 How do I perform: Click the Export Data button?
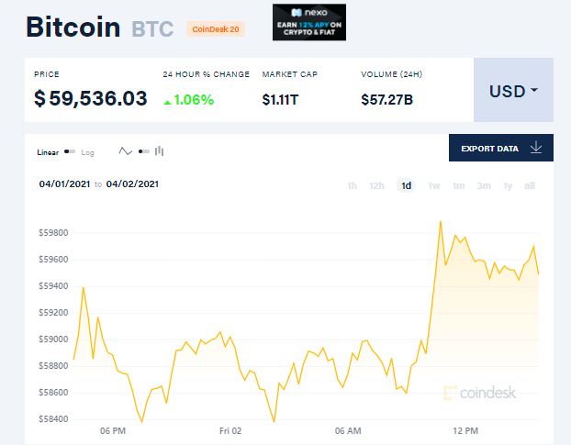501,148
